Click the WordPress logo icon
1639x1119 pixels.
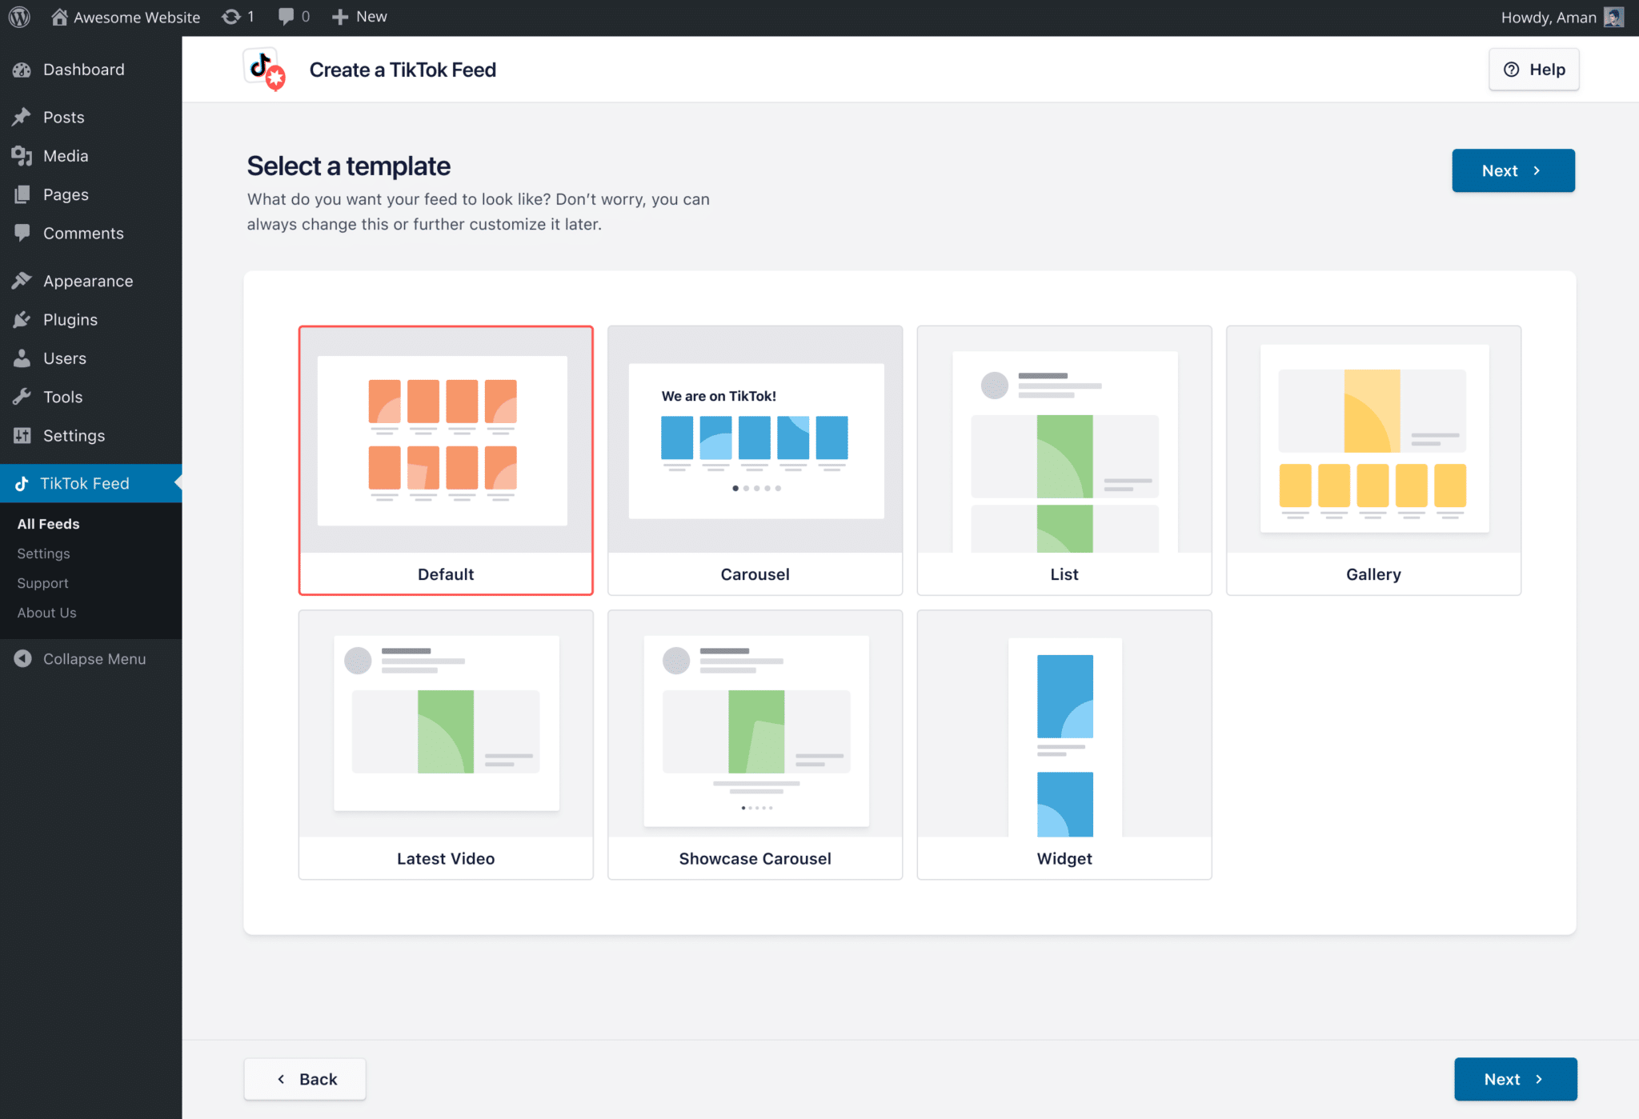(19, 17)
